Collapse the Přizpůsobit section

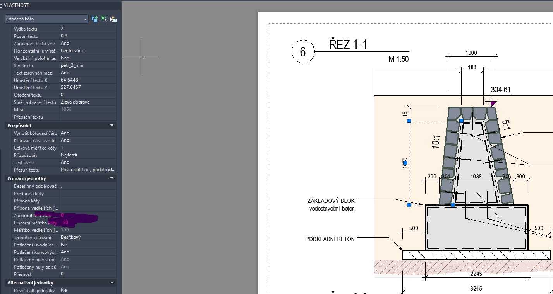click(112, 126)
